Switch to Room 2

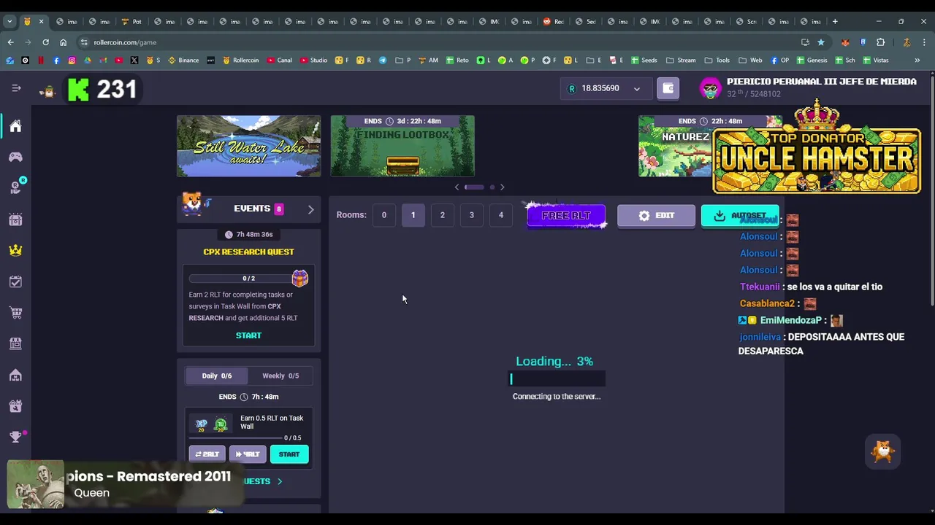click(442, 215)
